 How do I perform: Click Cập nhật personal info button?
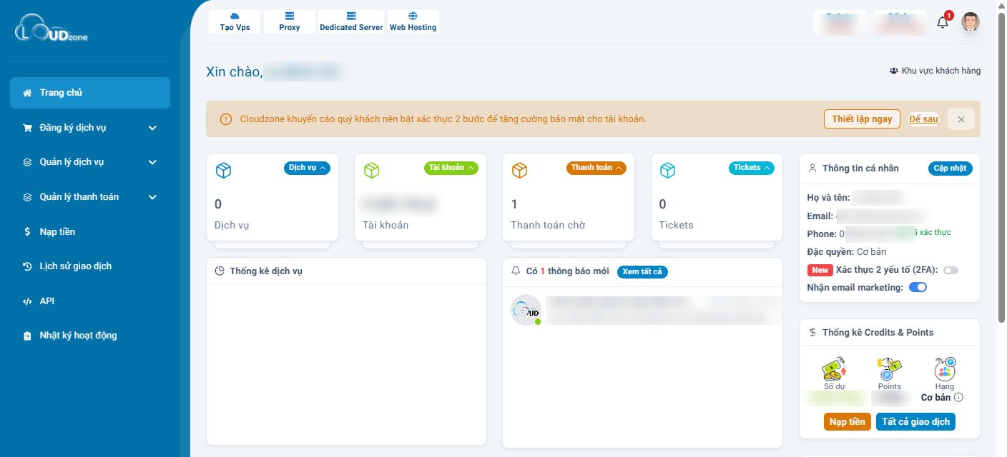point(950,169)
